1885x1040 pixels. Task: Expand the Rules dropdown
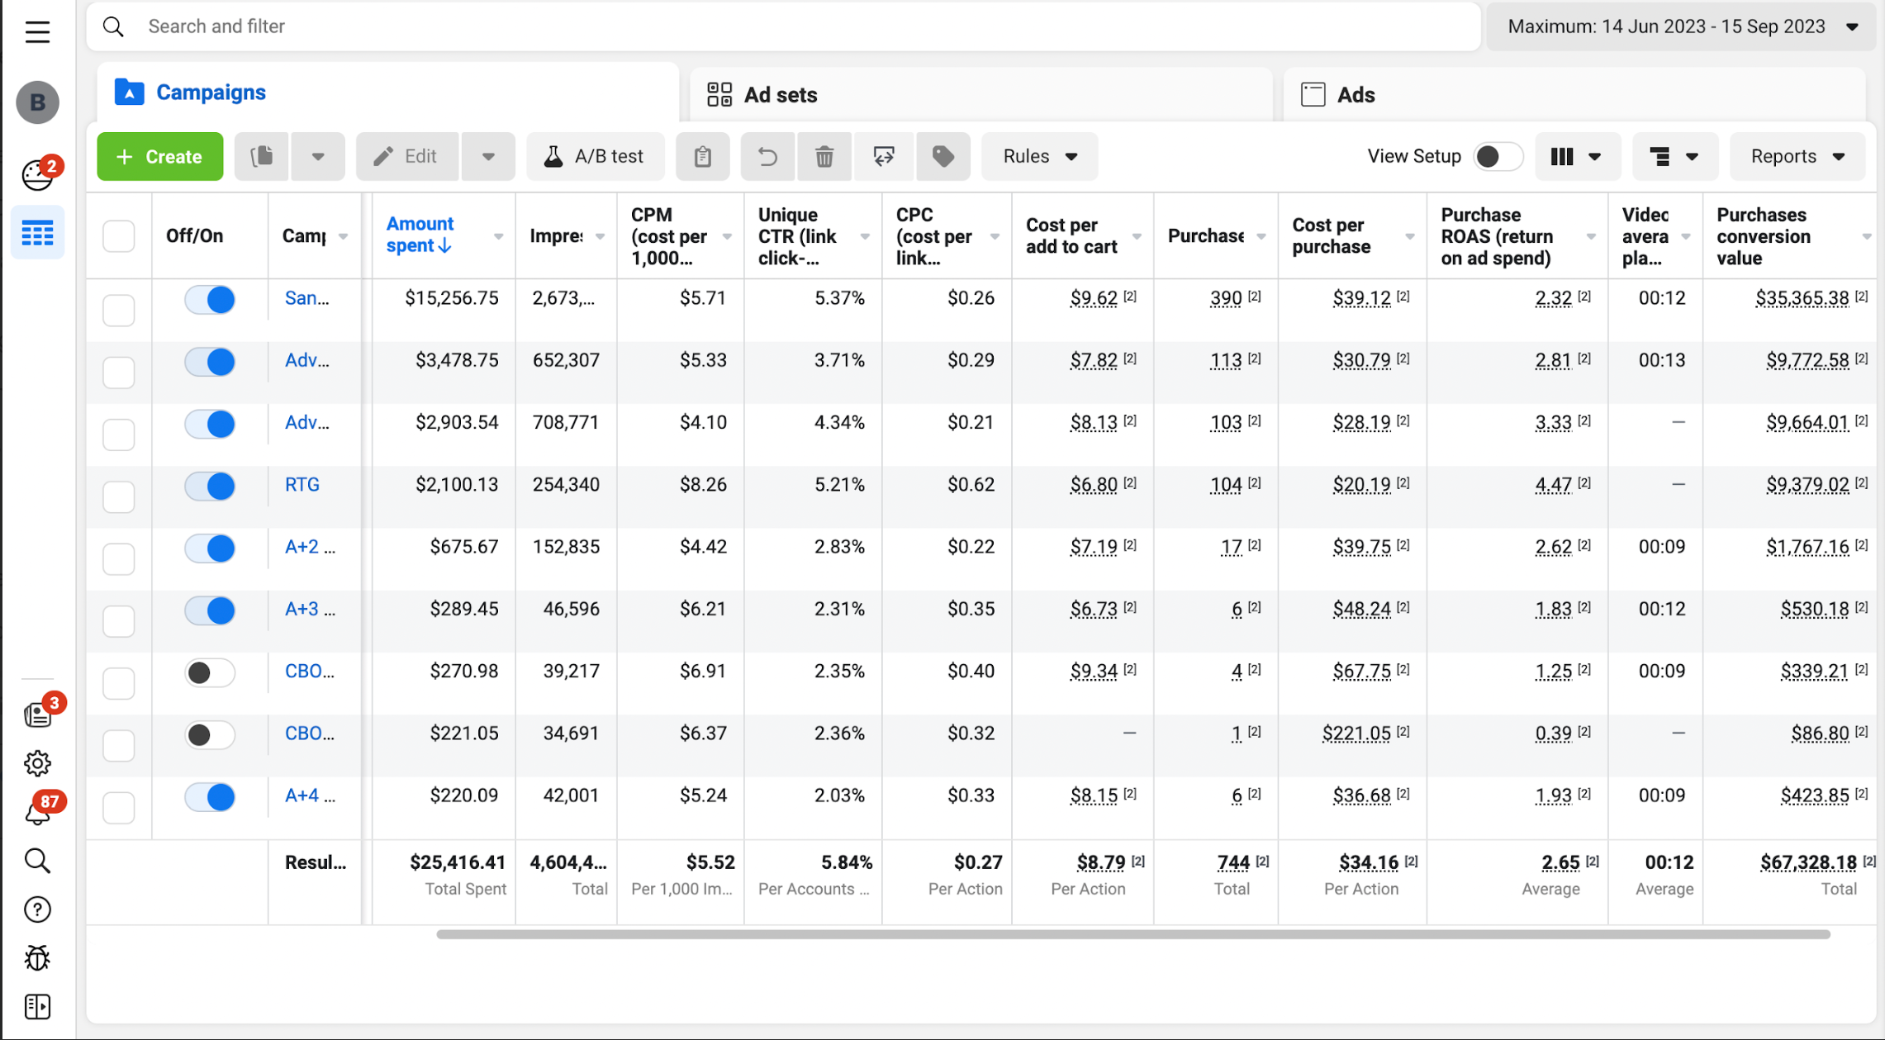(1039, 156)
